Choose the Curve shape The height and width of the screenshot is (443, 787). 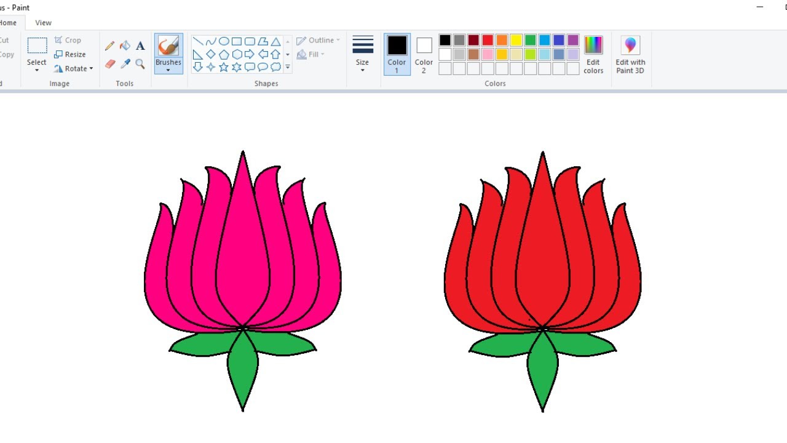211,42
